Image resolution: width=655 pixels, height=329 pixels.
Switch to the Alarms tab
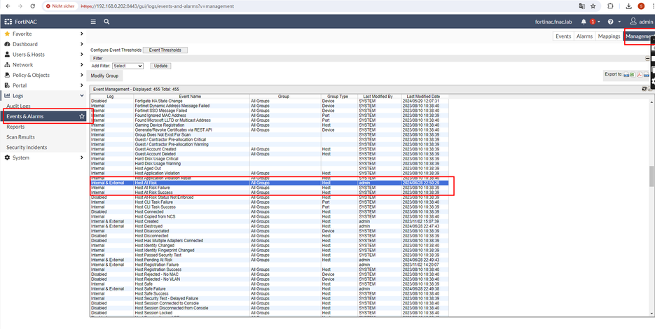[584, 36]
